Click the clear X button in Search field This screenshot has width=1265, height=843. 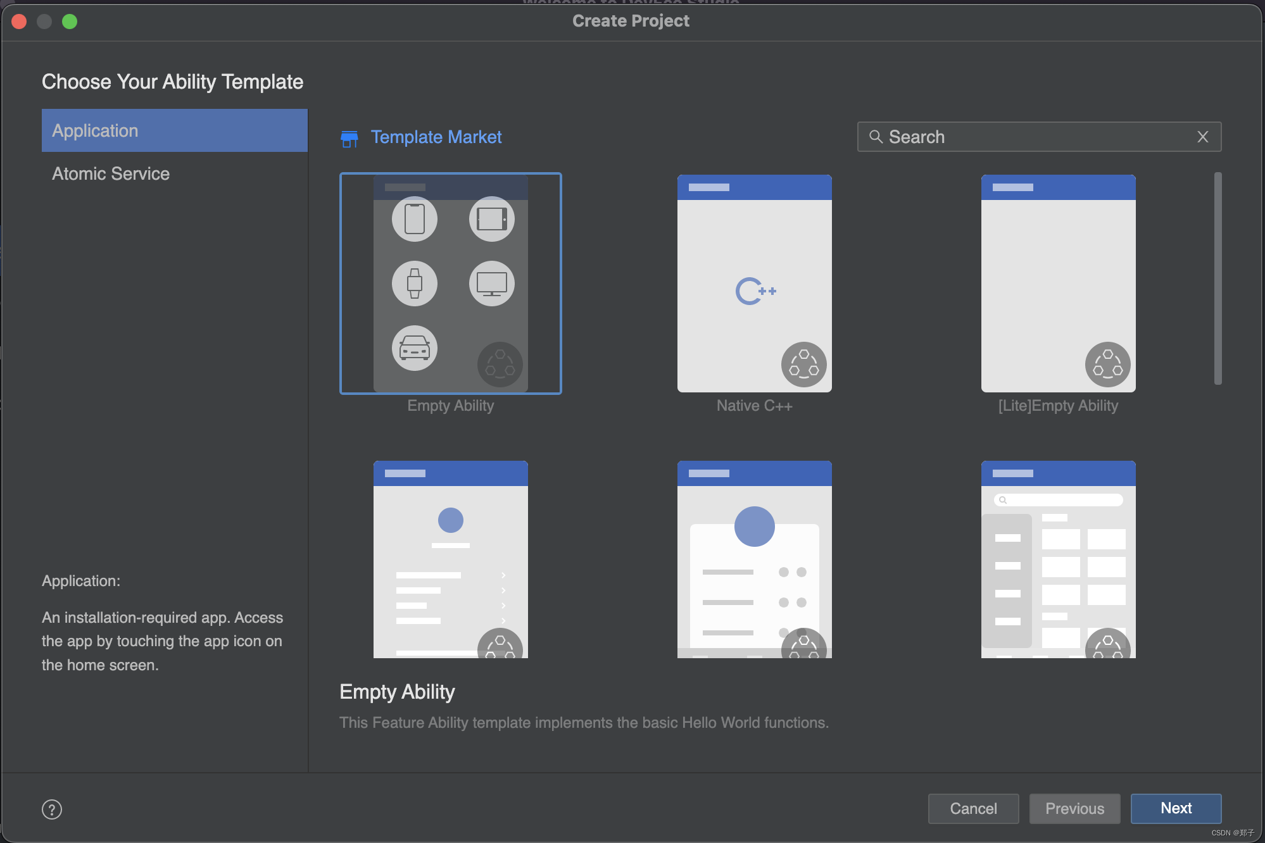point(1203,137)
